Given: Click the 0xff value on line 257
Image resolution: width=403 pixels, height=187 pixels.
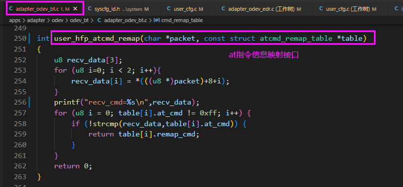Looking at the screenshot, I should 208,113.
